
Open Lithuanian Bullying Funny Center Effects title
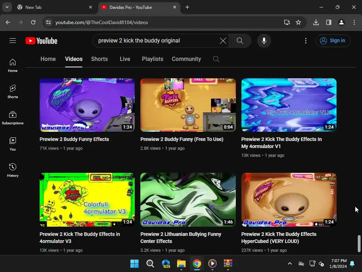(181, 238)
